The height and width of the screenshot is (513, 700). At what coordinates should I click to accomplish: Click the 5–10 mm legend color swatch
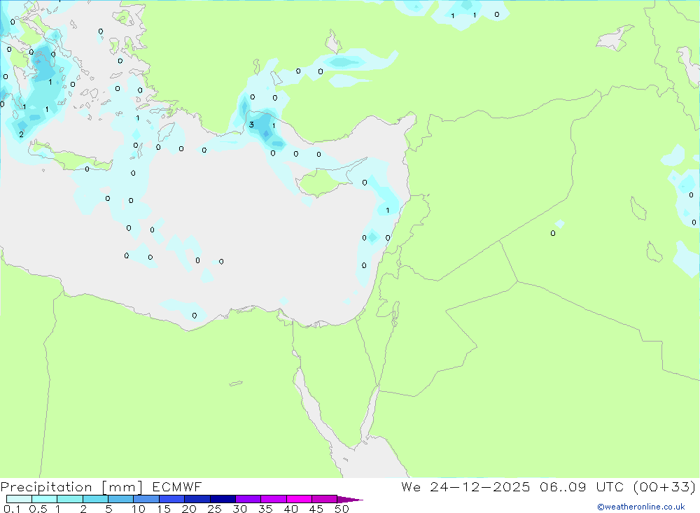pyautogui.click(x=120, y=499)
